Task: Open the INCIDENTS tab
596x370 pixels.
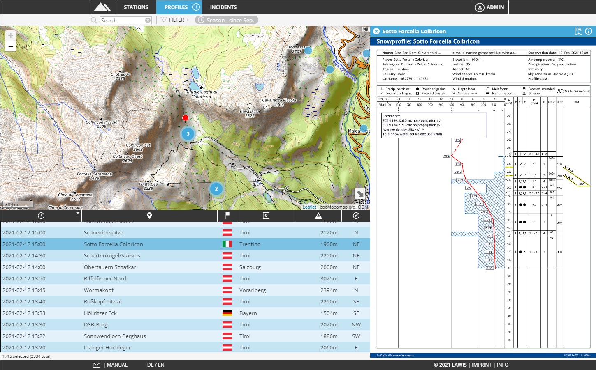Action: [x=223, y=7]
